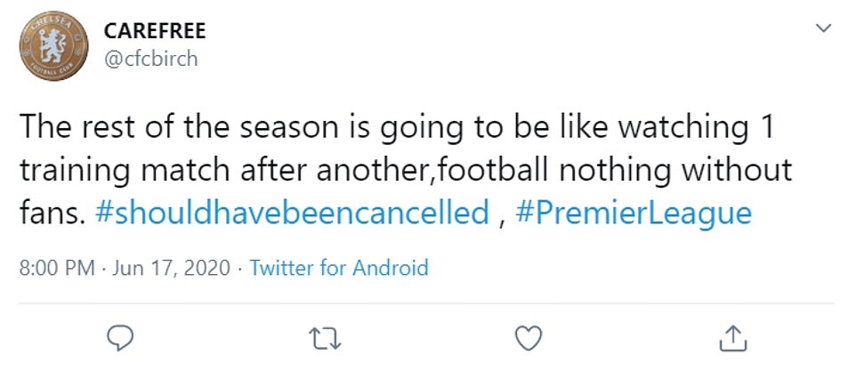Image resolution: width=856 pixels, height=371 pixels.
Task: Open the CAREFREE display name
Action: [155, 31]
